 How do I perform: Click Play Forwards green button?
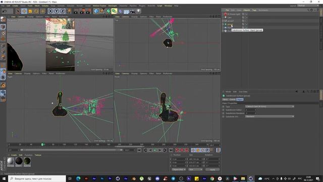pyautogui.click(x=155, y=150)
